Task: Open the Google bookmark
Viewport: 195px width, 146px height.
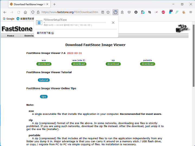Action: pyautogui.click(x=9, y=19)
